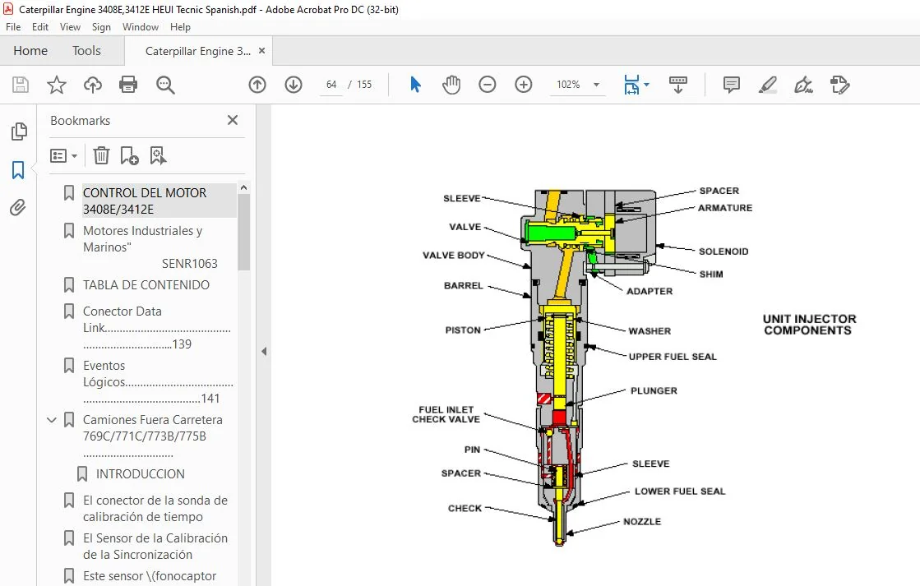Open the Find text search tool

(165, 85)
